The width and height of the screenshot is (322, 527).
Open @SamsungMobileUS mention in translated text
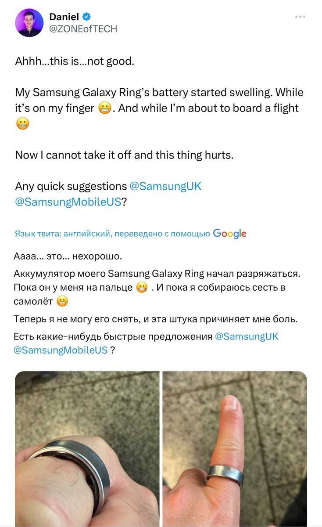click(61, 350)
